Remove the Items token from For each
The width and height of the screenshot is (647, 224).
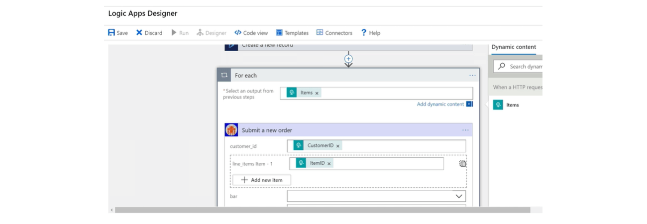coord(317,93)
